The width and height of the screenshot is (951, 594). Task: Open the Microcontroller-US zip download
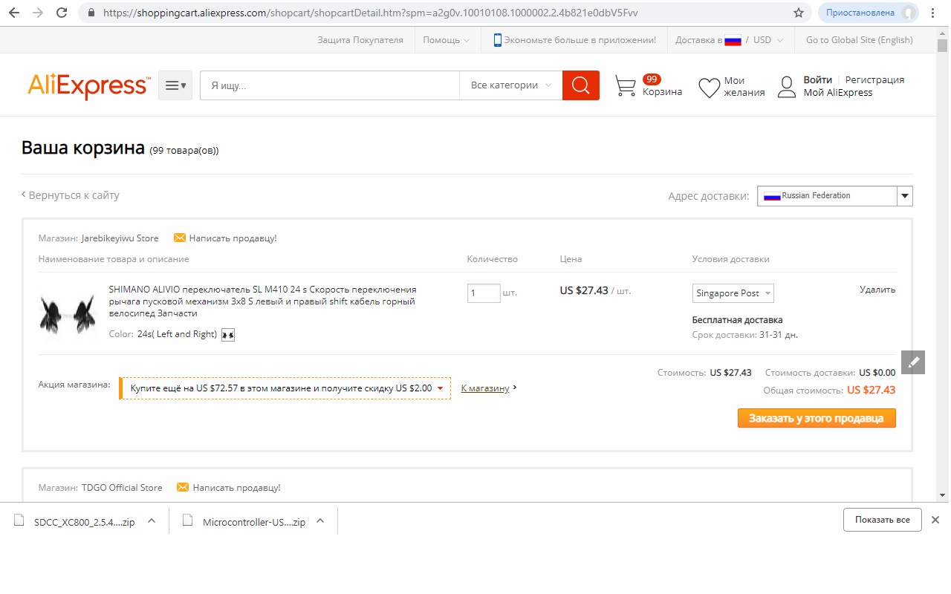point(246,521)
